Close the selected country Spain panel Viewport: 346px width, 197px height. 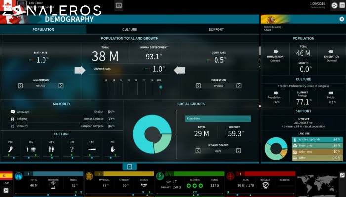tap(341, 19)
